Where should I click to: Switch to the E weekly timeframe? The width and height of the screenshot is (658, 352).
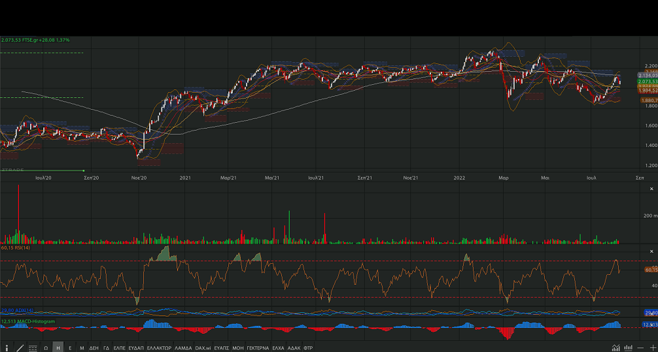click(70, 348)
